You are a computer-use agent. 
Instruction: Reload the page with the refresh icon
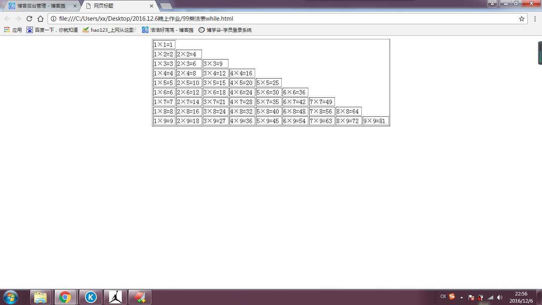click(x=29, y=19)
